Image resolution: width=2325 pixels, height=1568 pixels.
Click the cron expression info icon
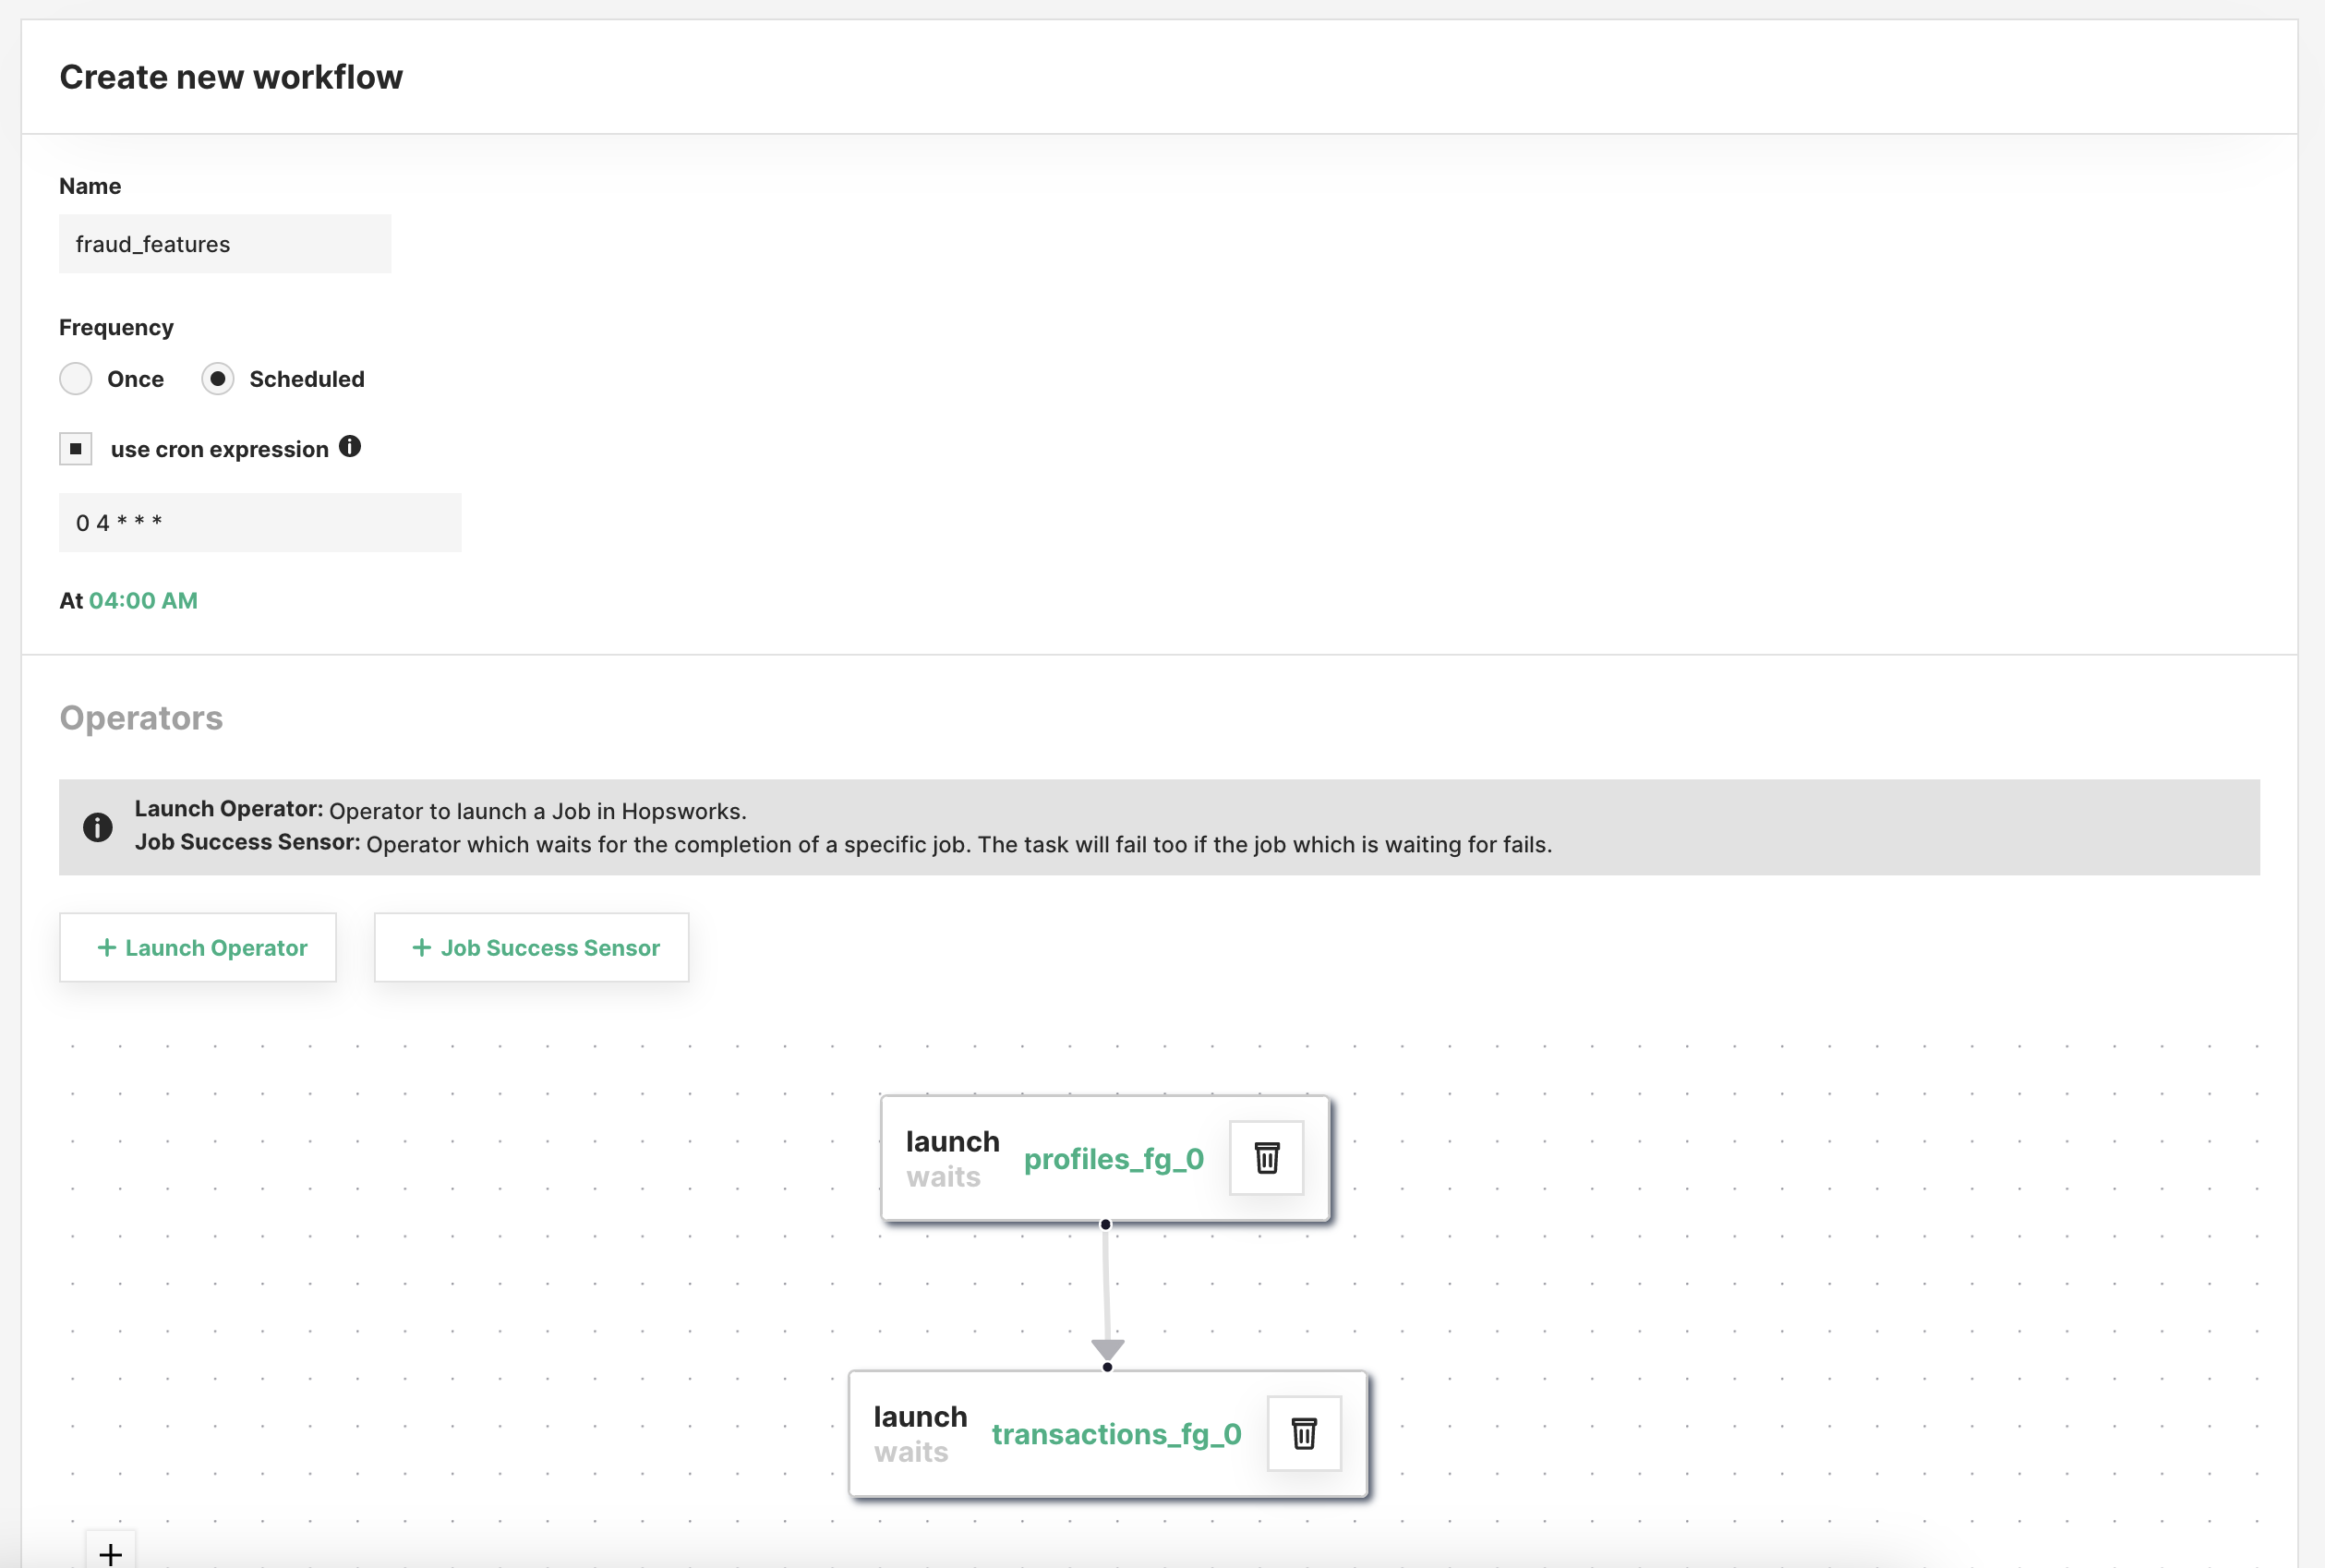350,446
